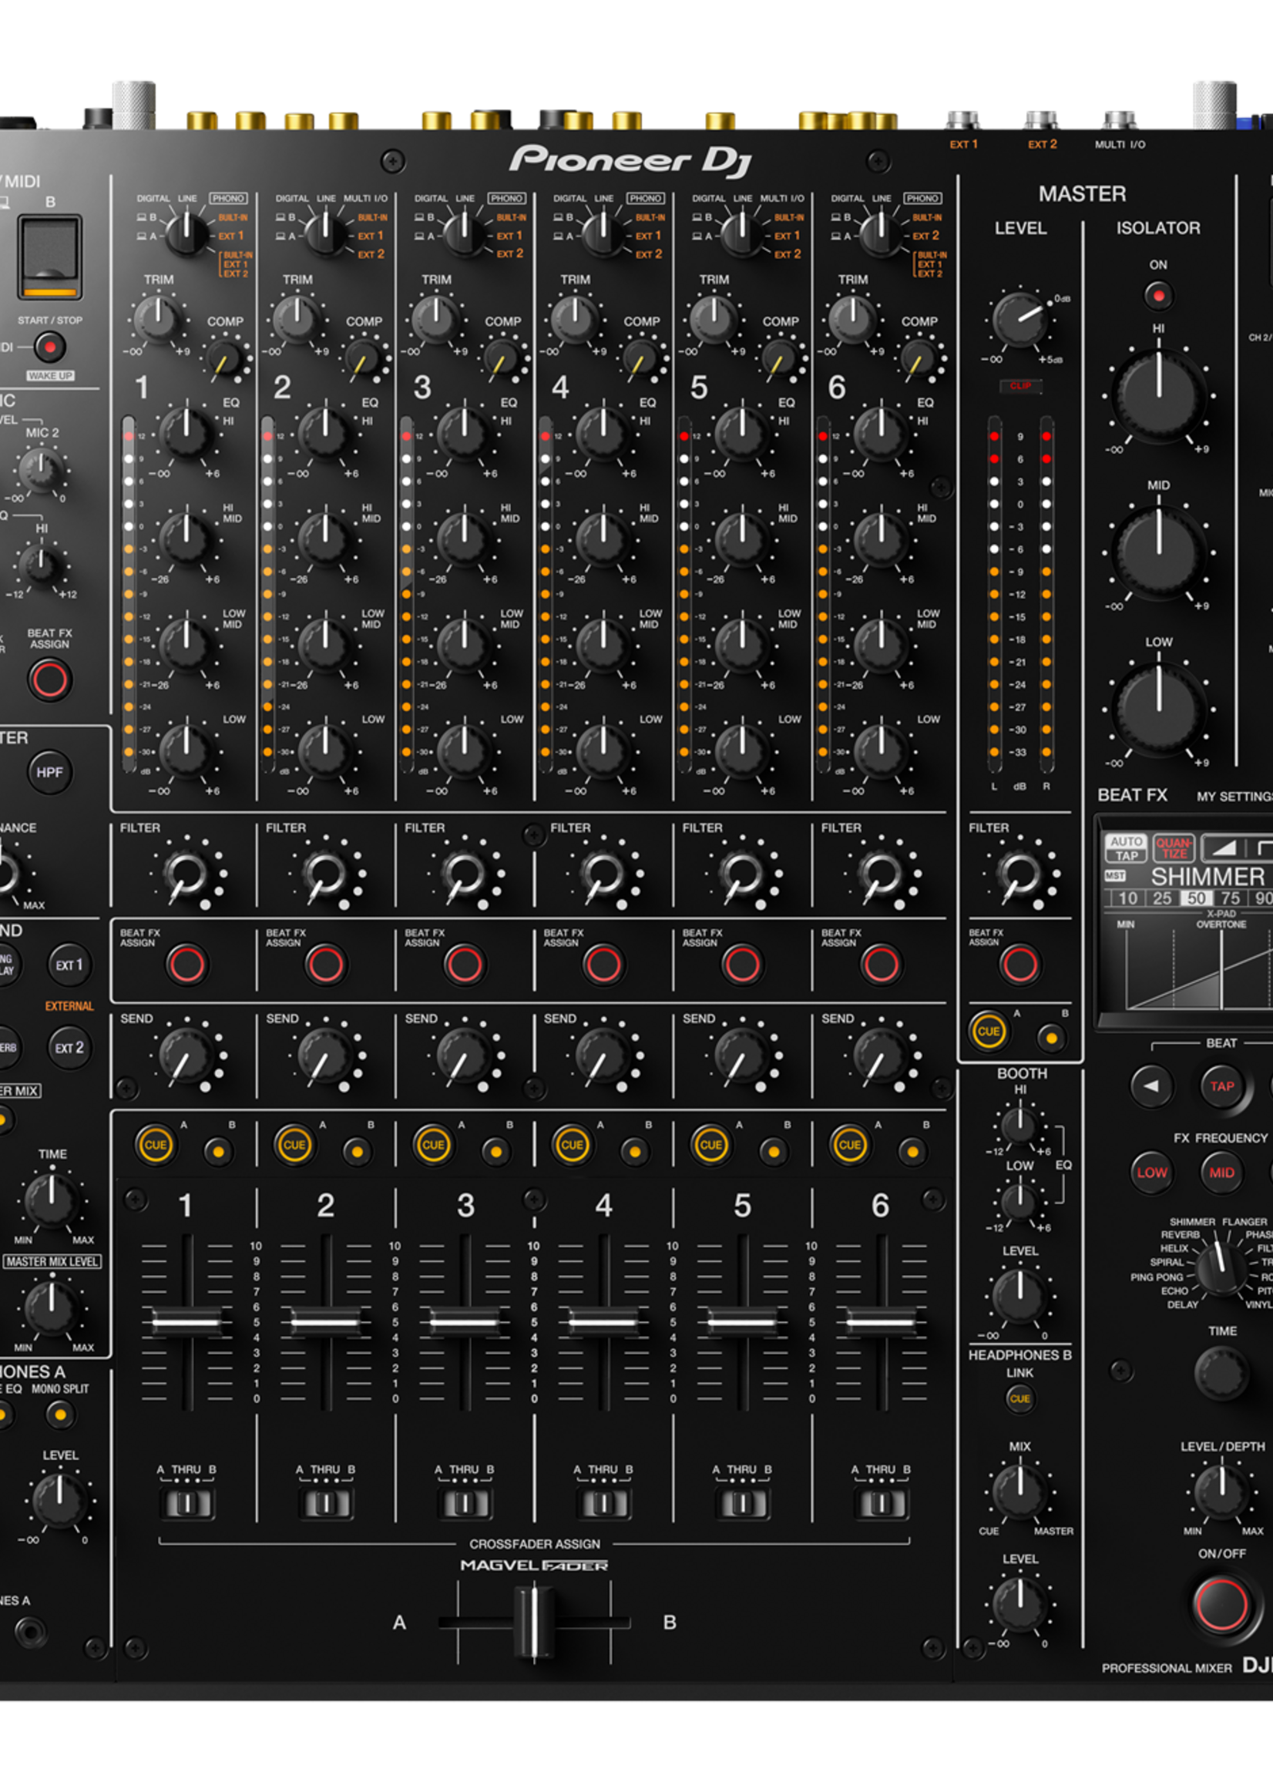Select the EXT 1 send button
Screen dimensions: 1273x1782
point(69,965)
